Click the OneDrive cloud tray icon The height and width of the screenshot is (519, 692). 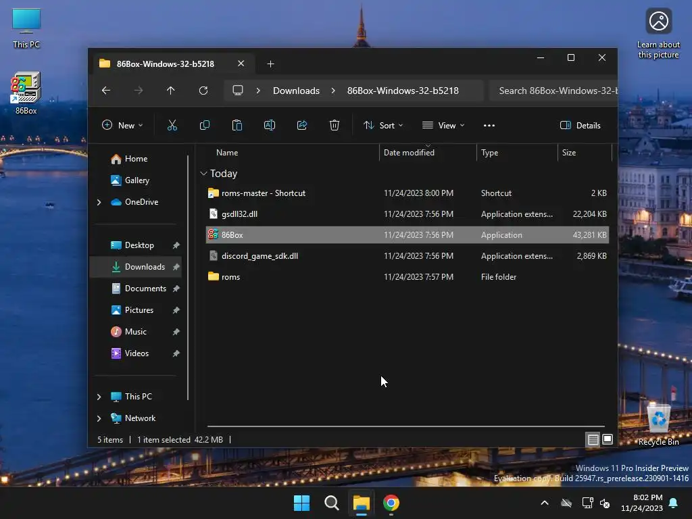click(x=566, y=503)
